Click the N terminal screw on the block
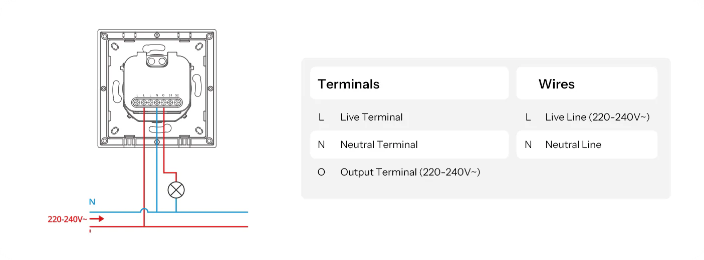 (157, 103)
